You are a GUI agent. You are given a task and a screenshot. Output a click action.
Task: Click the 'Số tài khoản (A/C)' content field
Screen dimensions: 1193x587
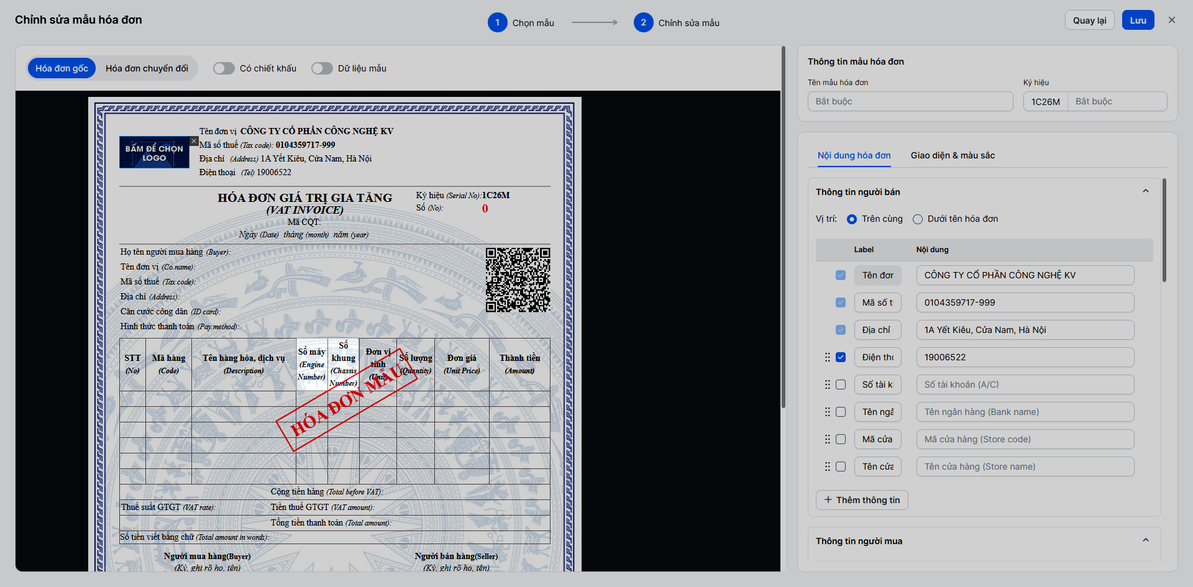coord(1025,385)
